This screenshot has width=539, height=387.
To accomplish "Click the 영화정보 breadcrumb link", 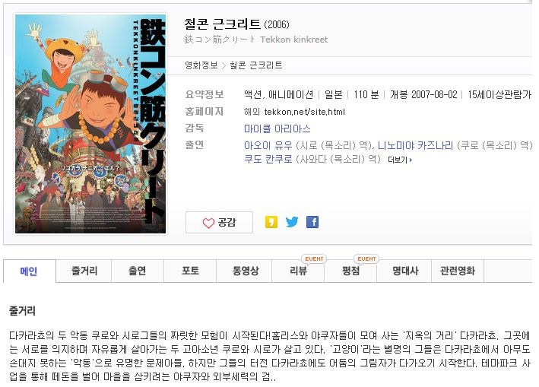I will click(x=201, y=65).
